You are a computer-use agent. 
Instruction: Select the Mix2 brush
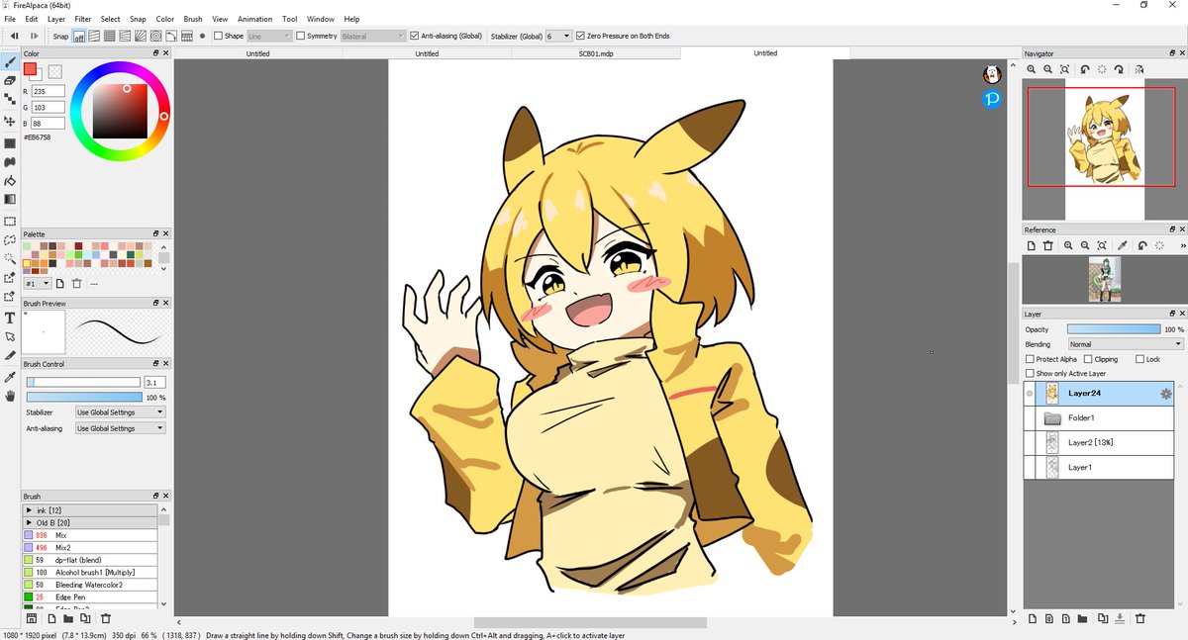tap(90, 547)
